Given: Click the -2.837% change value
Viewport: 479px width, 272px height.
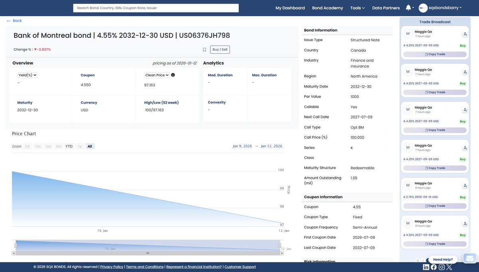Looking at the screenshot, I should (42, 49).
